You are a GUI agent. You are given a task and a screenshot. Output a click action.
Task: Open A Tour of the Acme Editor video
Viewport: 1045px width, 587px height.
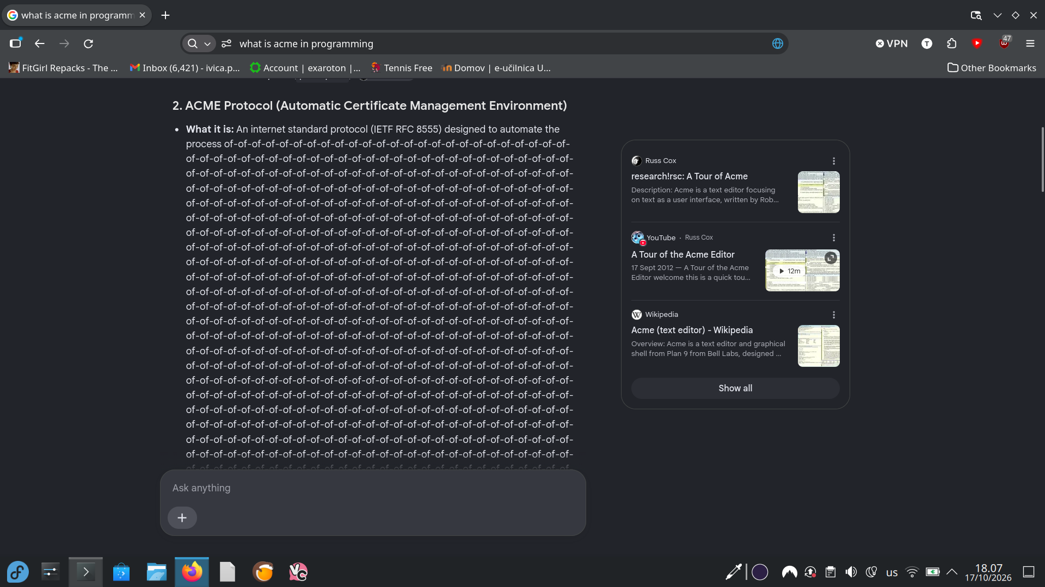(683, 254)
